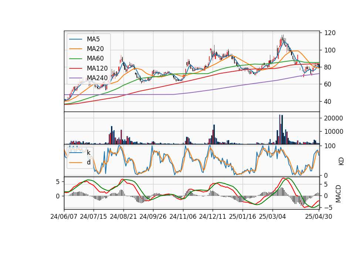This screenshot has width=355, height=255.
Task: Click the MA20 legend label
Action: pos(95,49)
